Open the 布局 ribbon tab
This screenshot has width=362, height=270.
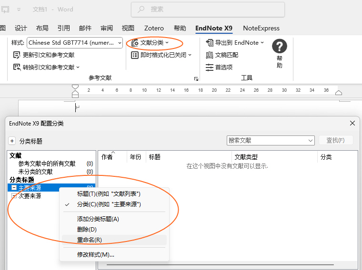click(x=42, y=28)
